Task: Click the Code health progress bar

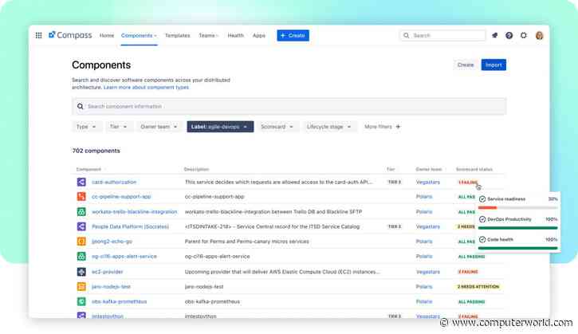Action: (x=518, y=249)
